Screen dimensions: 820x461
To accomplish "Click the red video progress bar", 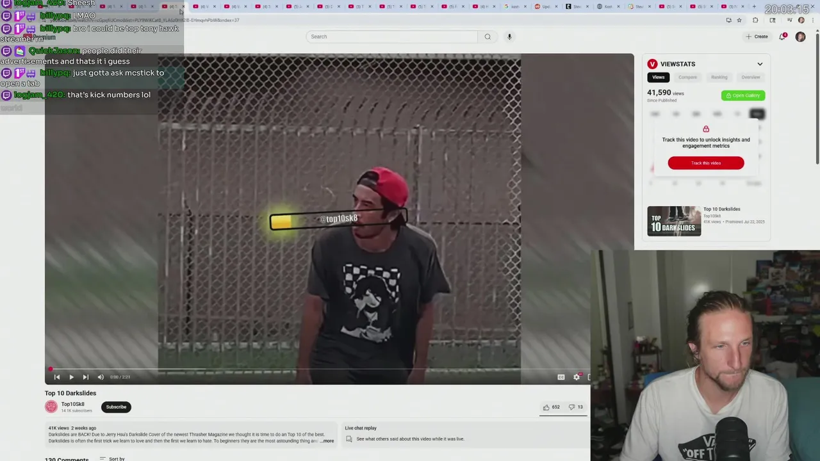I will tap(317, 369).
